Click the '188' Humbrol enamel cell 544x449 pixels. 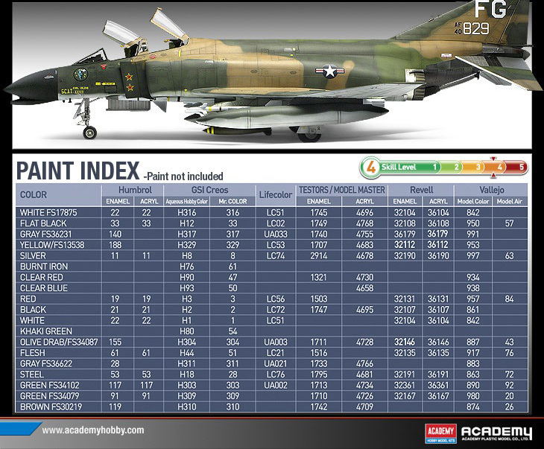pyautogui.click(x=115, y=245)
